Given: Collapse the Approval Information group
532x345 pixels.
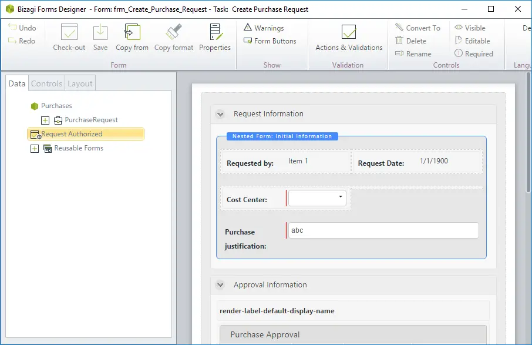Looking at the screenshot, I should (220, 285).
